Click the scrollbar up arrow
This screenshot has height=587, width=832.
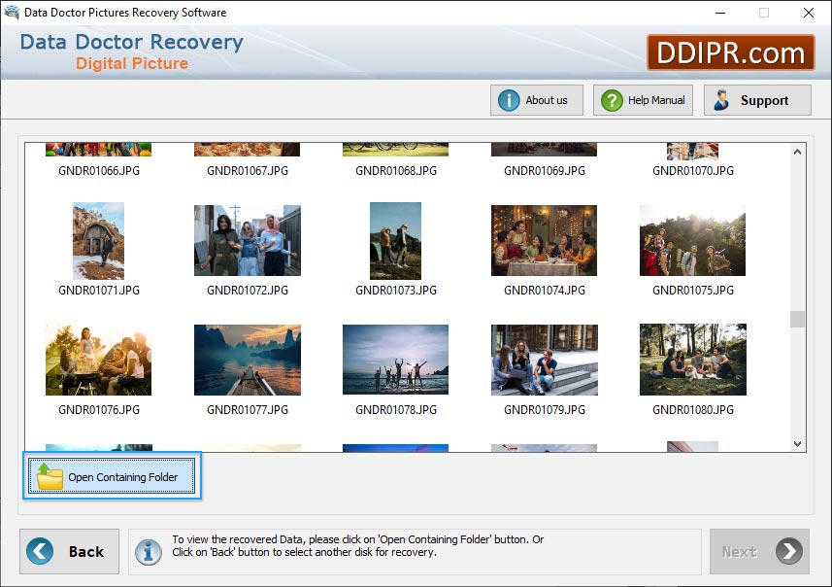coord(797,151)
